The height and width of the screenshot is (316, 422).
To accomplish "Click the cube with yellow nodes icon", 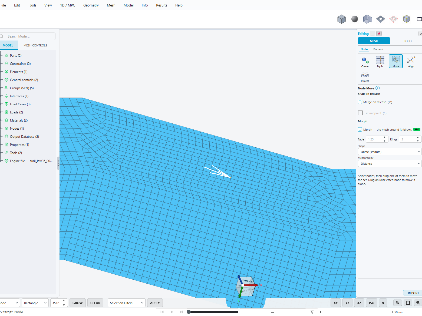I will (407, 19).
